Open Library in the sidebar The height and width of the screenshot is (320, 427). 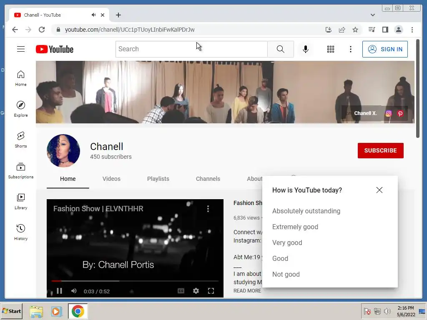[x=21, y=201]
